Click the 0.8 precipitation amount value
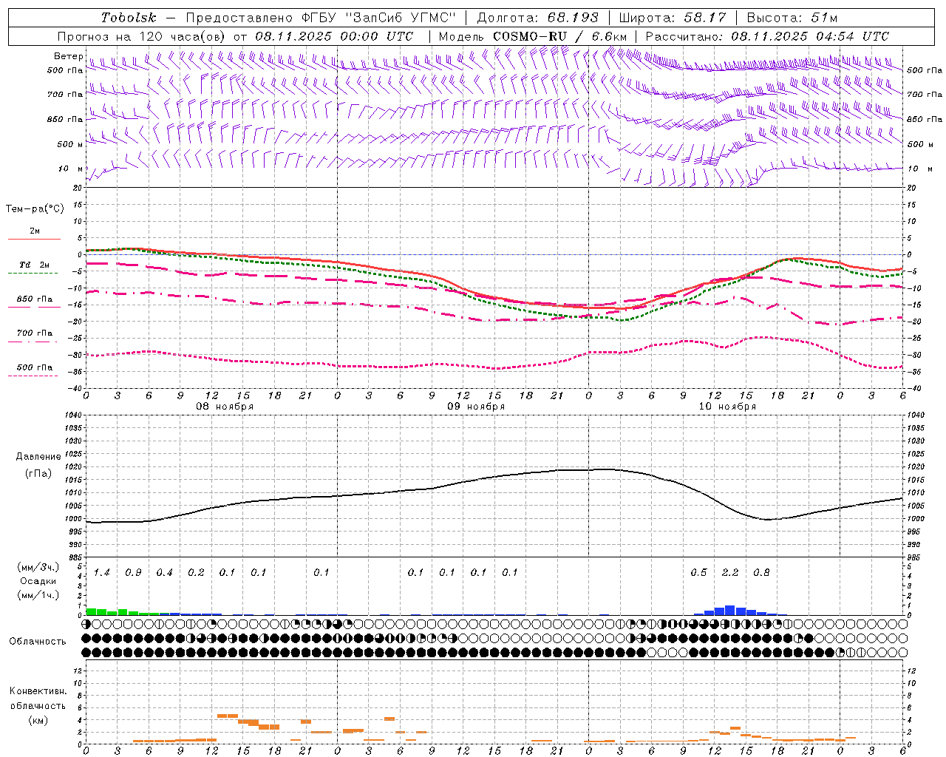 coord(761,573)
